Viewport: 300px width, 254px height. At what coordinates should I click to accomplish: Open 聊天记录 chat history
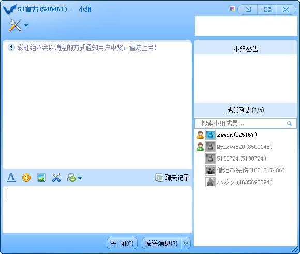pos(172,178)
